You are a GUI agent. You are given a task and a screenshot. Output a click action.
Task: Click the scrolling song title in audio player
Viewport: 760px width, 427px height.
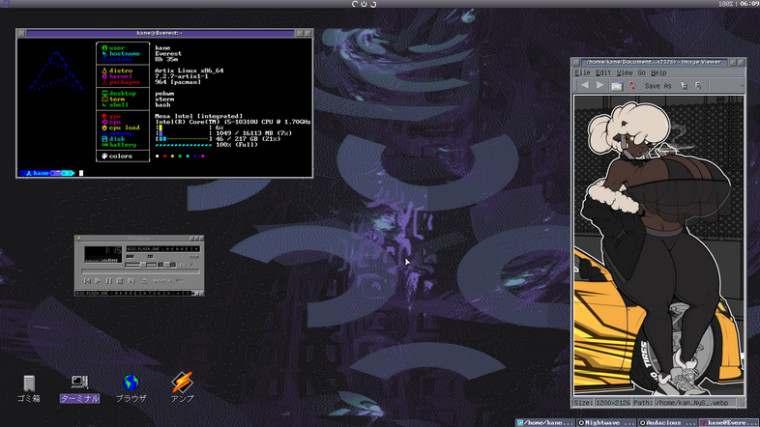pyautogui.click(x=162, y=249)
